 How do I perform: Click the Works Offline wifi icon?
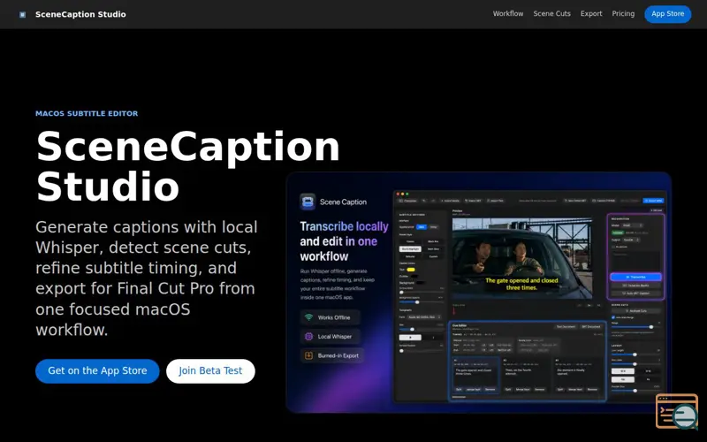coord(308,317)
